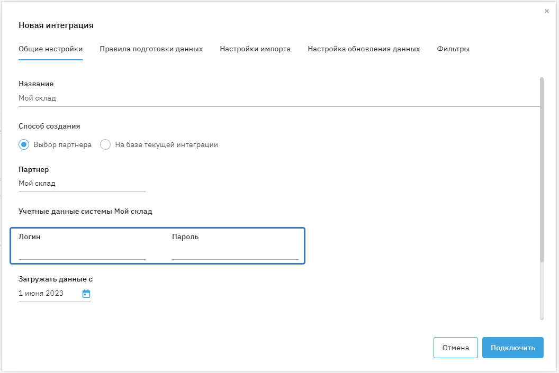Close the Новая интеграция dialog with X

pyautogui.click(x=547, y=11)
